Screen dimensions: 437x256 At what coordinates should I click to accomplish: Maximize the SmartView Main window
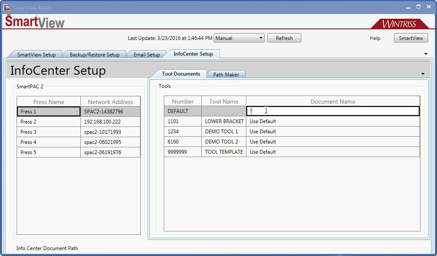pyautogui.click(x=418, y=7)
